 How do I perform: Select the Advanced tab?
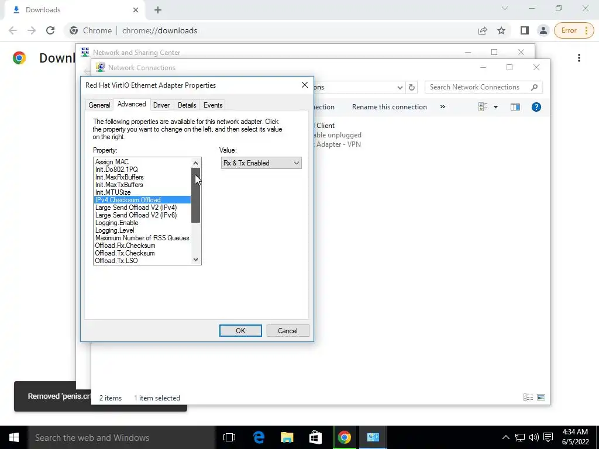coord(132,104)
